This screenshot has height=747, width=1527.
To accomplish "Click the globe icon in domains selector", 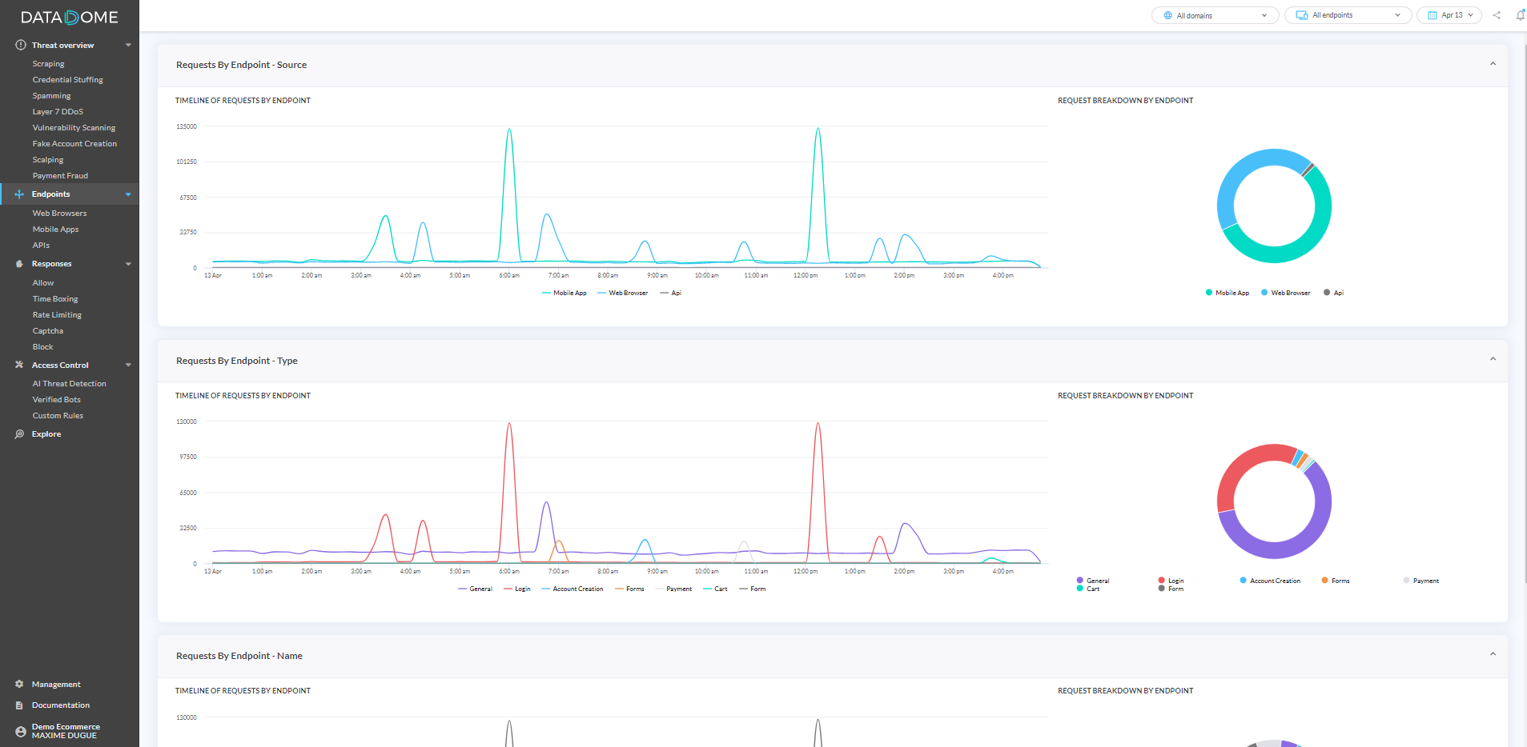I will (x=1167, y=15).
